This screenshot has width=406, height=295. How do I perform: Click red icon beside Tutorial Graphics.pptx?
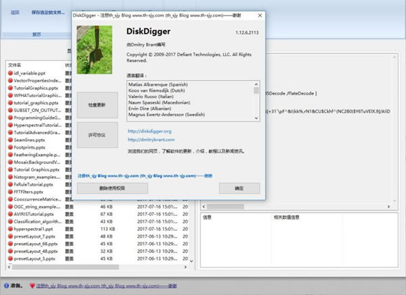[10, 169]
